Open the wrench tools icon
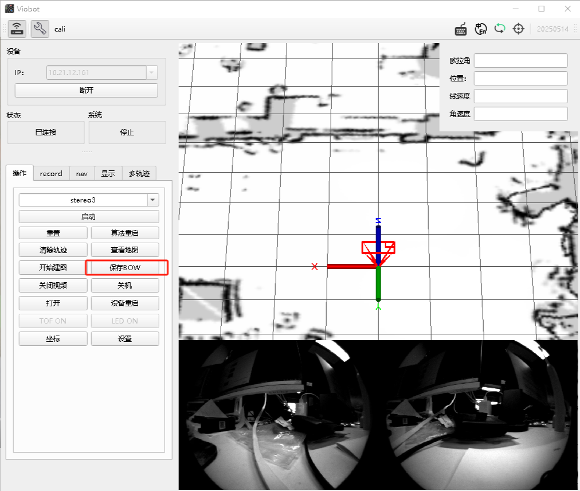 click(x=40, y=29)
